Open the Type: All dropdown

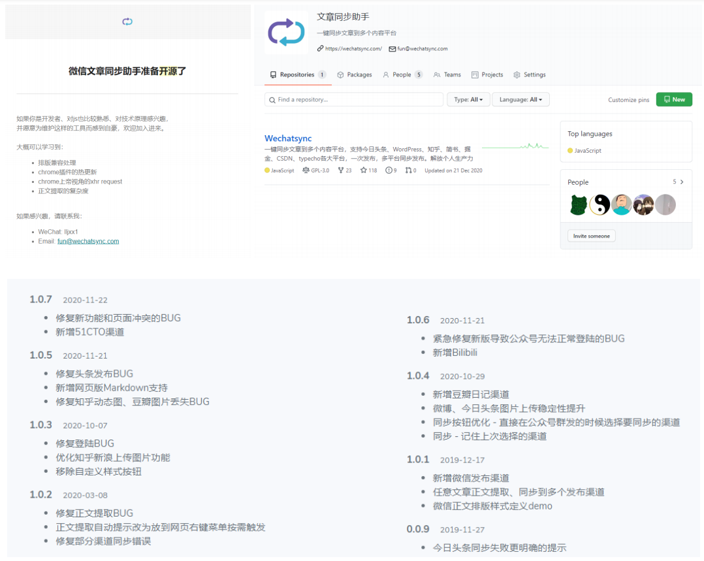tap(468, 99)
